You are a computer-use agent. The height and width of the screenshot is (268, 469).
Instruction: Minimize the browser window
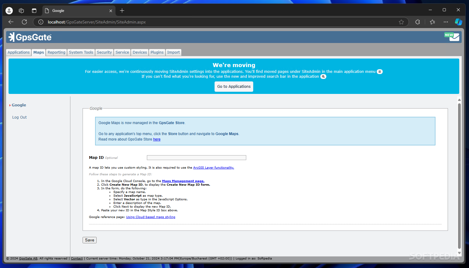pyautogui.click(x=430, y=10)
